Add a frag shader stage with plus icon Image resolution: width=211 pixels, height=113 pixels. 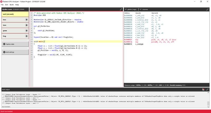tap(27, 36)
